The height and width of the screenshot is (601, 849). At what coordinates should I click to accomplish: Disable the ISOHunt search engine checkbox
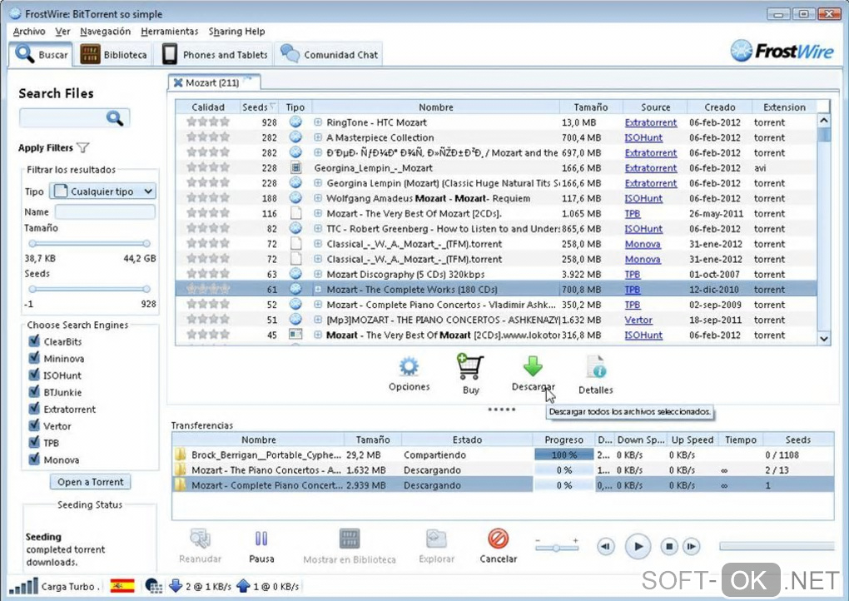point(34,375)
